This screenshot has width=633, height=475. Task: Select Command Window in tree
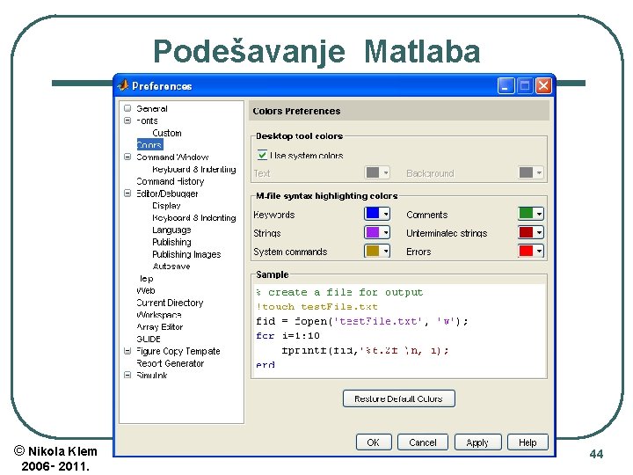pos(172,157)
